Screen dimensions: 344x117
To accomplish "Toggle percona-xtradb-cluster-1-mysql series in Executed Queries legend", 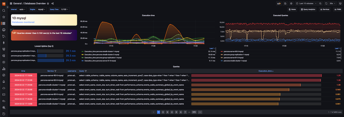I will point(233,61).
